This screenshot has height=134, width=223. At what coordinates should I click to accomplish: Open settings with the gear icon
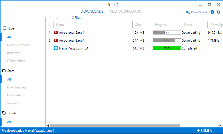coord(219,12)
